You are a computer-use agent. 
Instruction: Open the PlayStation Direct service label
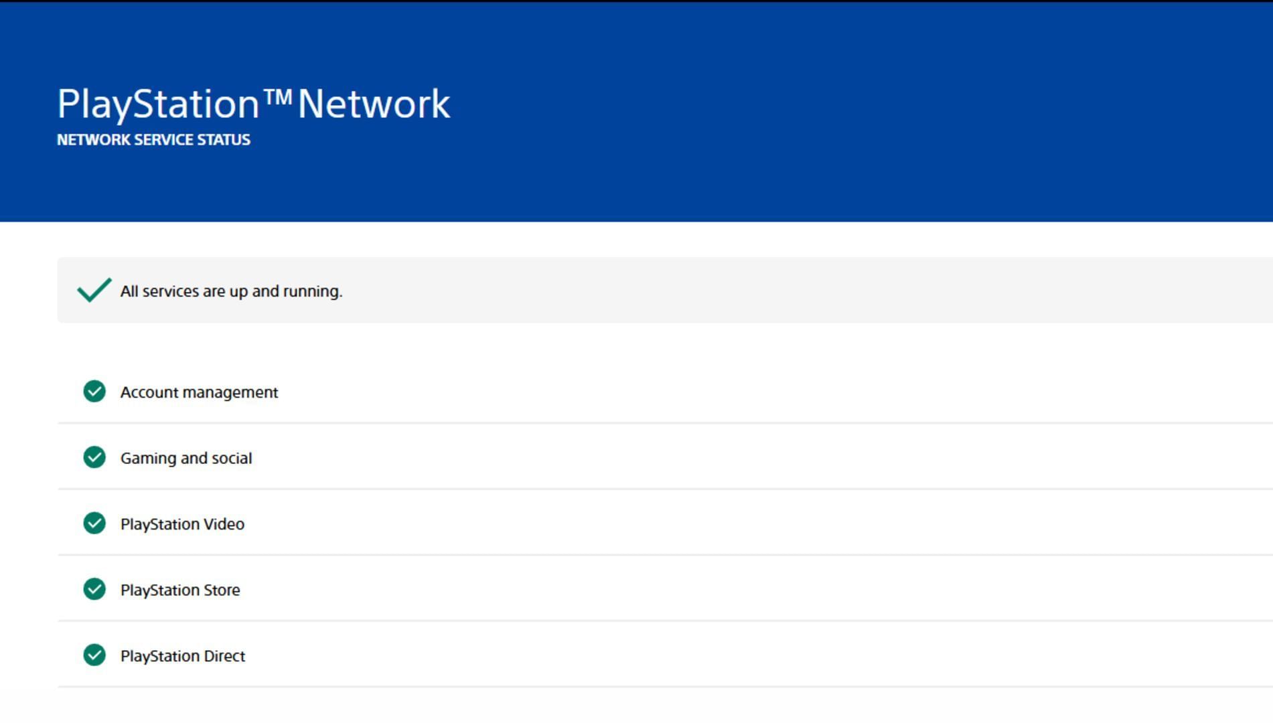coord(183,656)
